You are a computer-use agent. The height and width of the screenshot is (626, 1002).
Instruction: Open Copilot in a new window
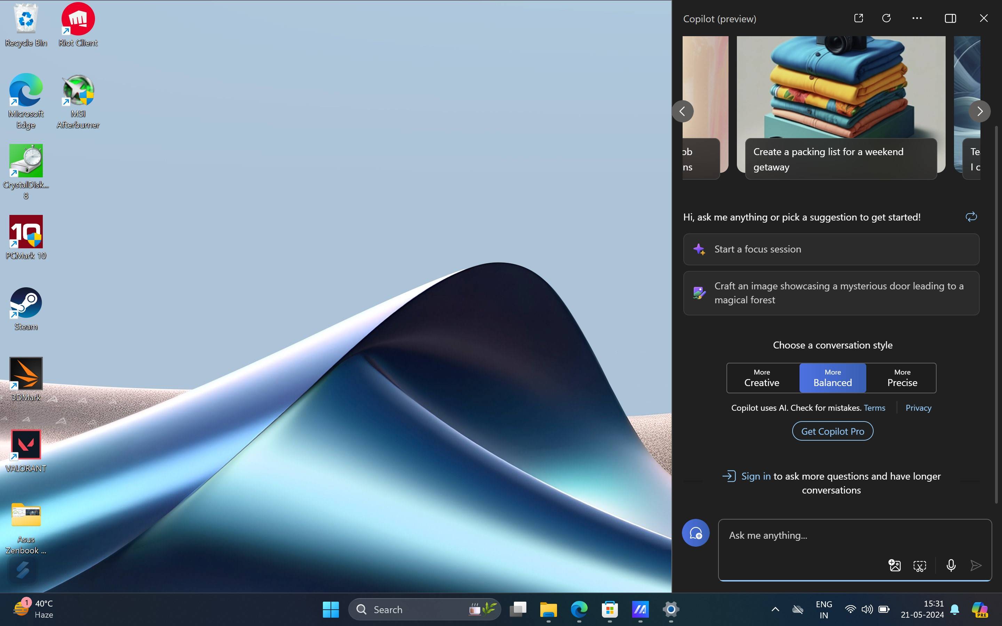tap(858, 18)
